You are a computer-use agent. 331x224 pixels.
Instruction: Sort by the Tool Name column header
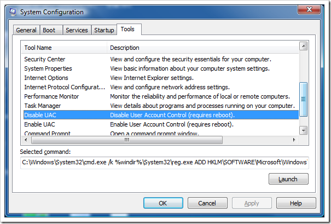pyautogui.click(x=63, y=48)
